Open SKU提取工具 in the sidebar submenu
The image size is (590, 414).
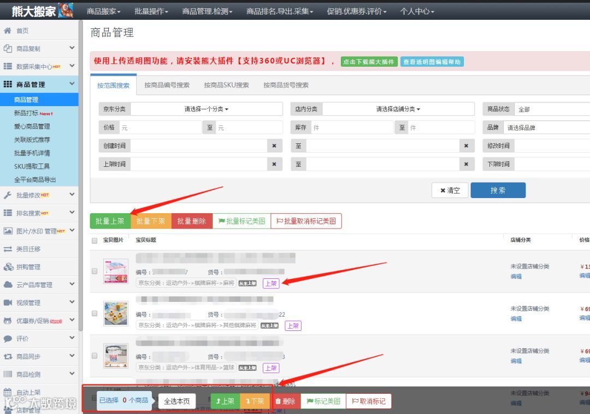(x=32, y=166)
